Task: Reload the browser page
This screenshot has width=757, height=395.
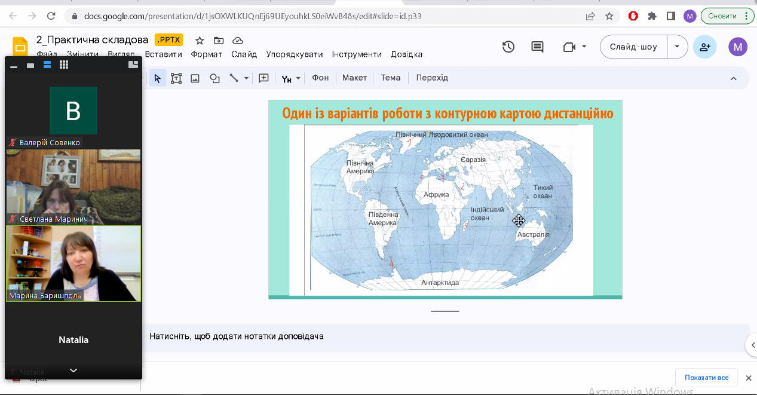Action: click(51, 16)
